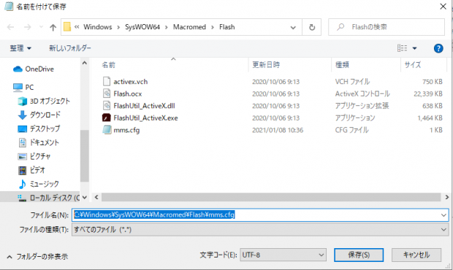Screen dimensions: 453x270
Task: Open ダウンロード folder in the sidebar
Action: click(45, 115)
